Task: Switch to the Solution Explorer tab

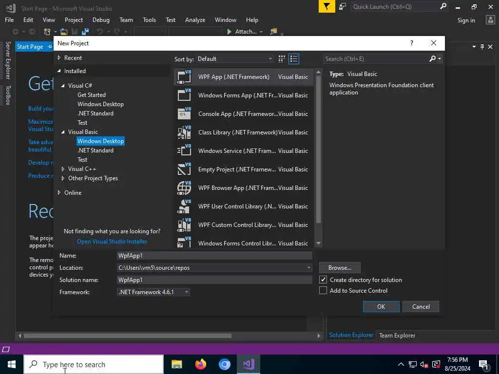Action: click(351, 335)
